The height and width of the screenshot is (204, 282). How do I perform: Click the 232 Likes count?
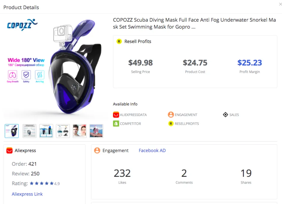[122, 173]
